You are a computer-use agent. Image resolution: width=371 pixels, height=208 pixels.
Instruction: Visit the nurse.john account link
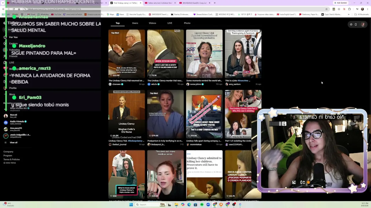point(195,84)
